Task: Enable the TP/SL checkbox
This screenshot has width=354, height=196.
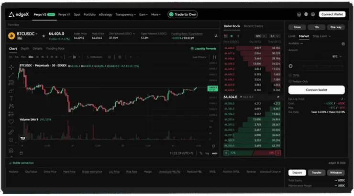Action: (290, 75)
